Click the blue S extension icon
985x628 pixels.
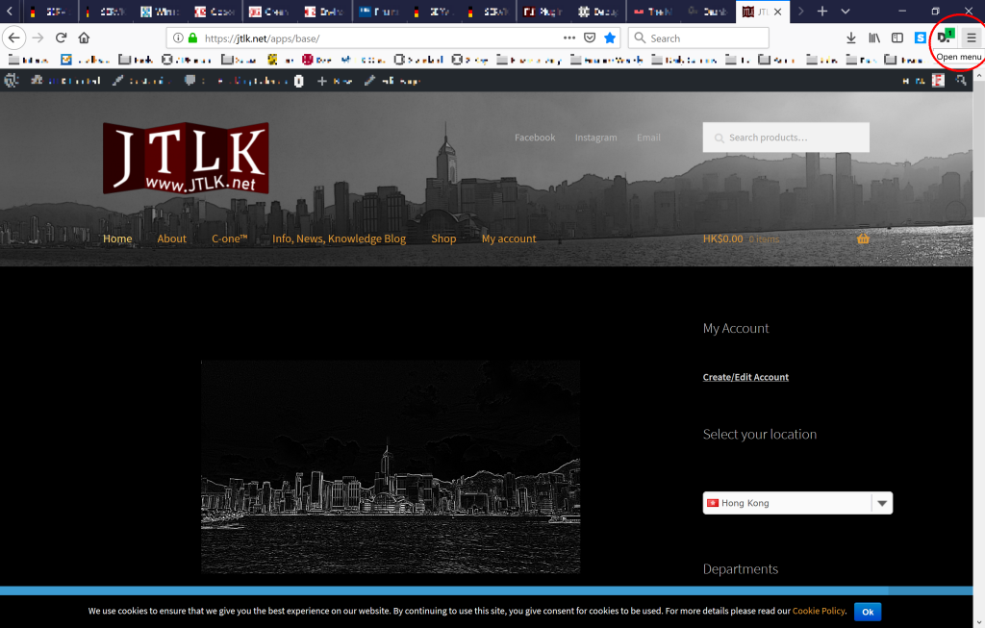click(921, 38)
